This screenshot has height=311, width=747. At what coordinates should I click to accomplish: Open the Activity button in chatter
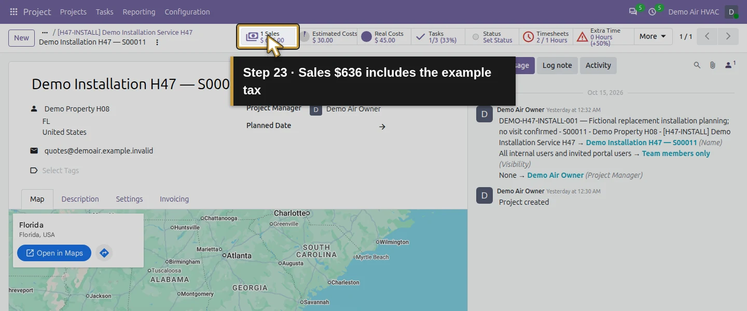598,65
